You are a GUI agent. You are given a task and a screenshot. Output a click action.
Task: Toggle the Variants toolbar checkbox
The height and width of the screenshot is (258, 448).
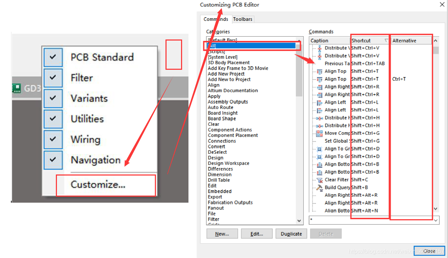pos(53,98)
